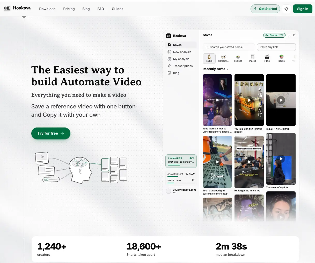Select the Hooks category icon
315x263 pixels.
point(209,58)
